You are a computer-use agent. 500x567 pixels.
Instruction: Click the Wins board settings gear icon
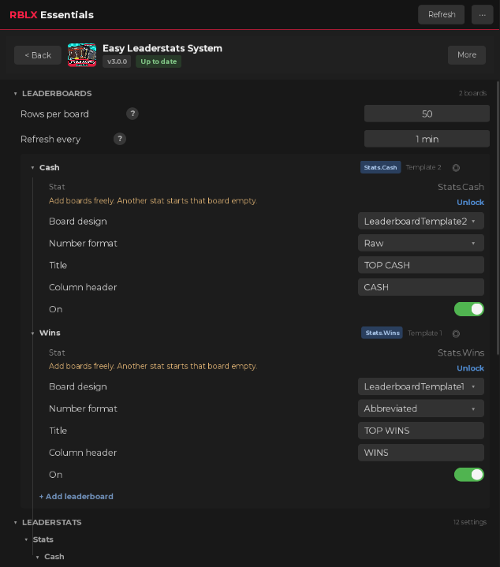point(456,334)
